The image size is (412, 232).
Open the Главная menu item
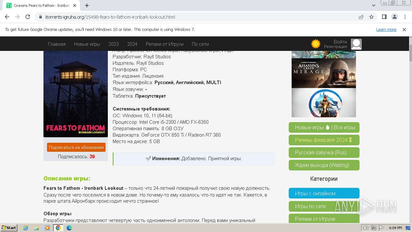click(x=57, y=44)
